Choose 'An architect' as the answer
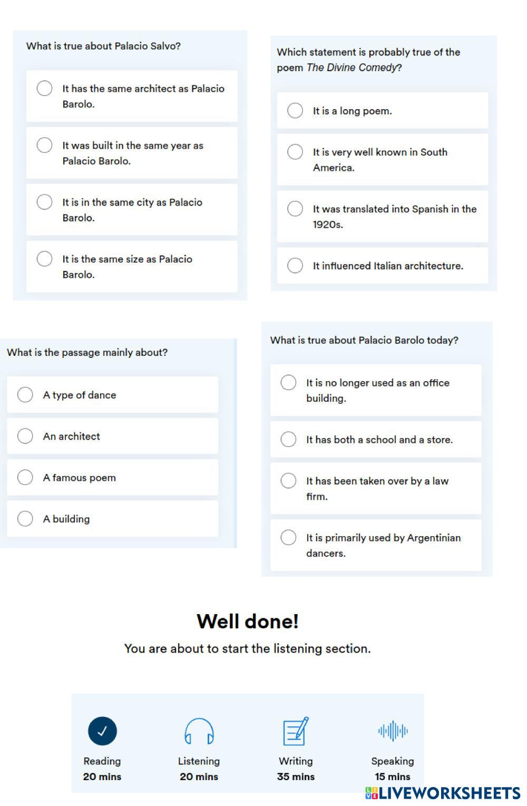This screenshot has width=527, height=806. (x=25, y=436)
